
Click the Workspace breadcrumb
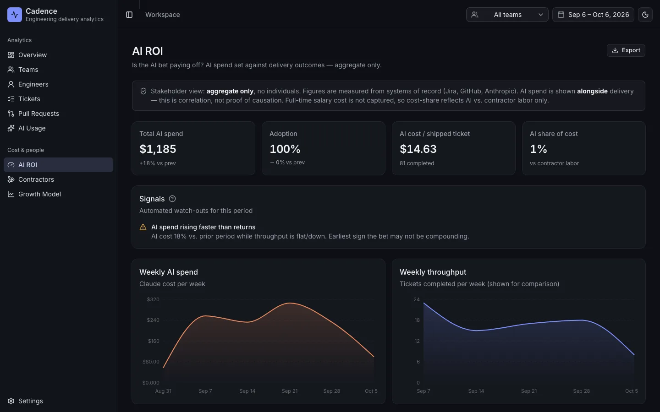163,15
